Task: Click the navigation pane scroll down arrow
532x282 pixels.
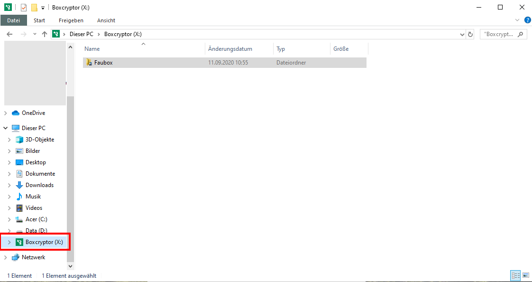Action: point(71,266)
